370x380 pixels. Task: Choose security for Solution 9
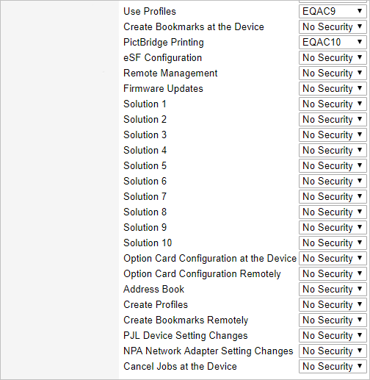pos(333,227)
